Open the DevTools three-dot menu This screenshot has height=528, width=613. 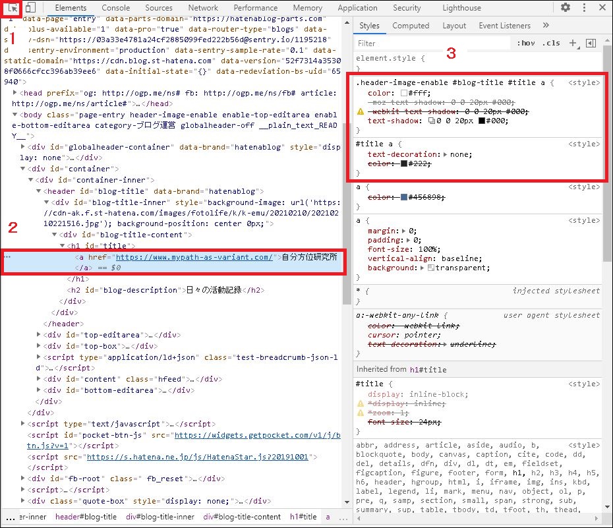click(584, 7)
